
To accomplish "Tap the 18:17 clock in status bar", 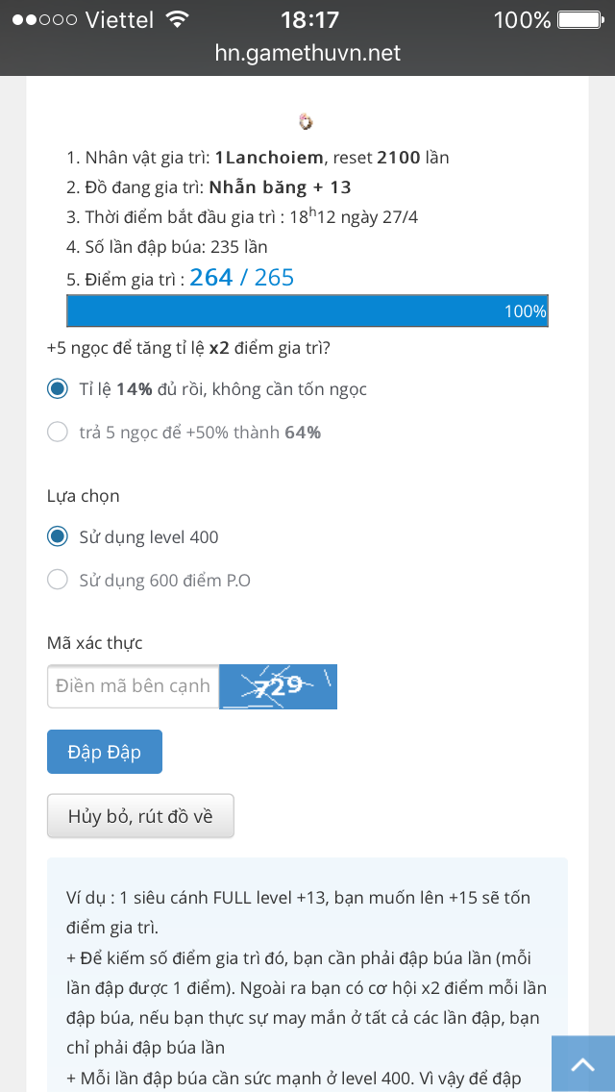I will [x=309, y=20].
